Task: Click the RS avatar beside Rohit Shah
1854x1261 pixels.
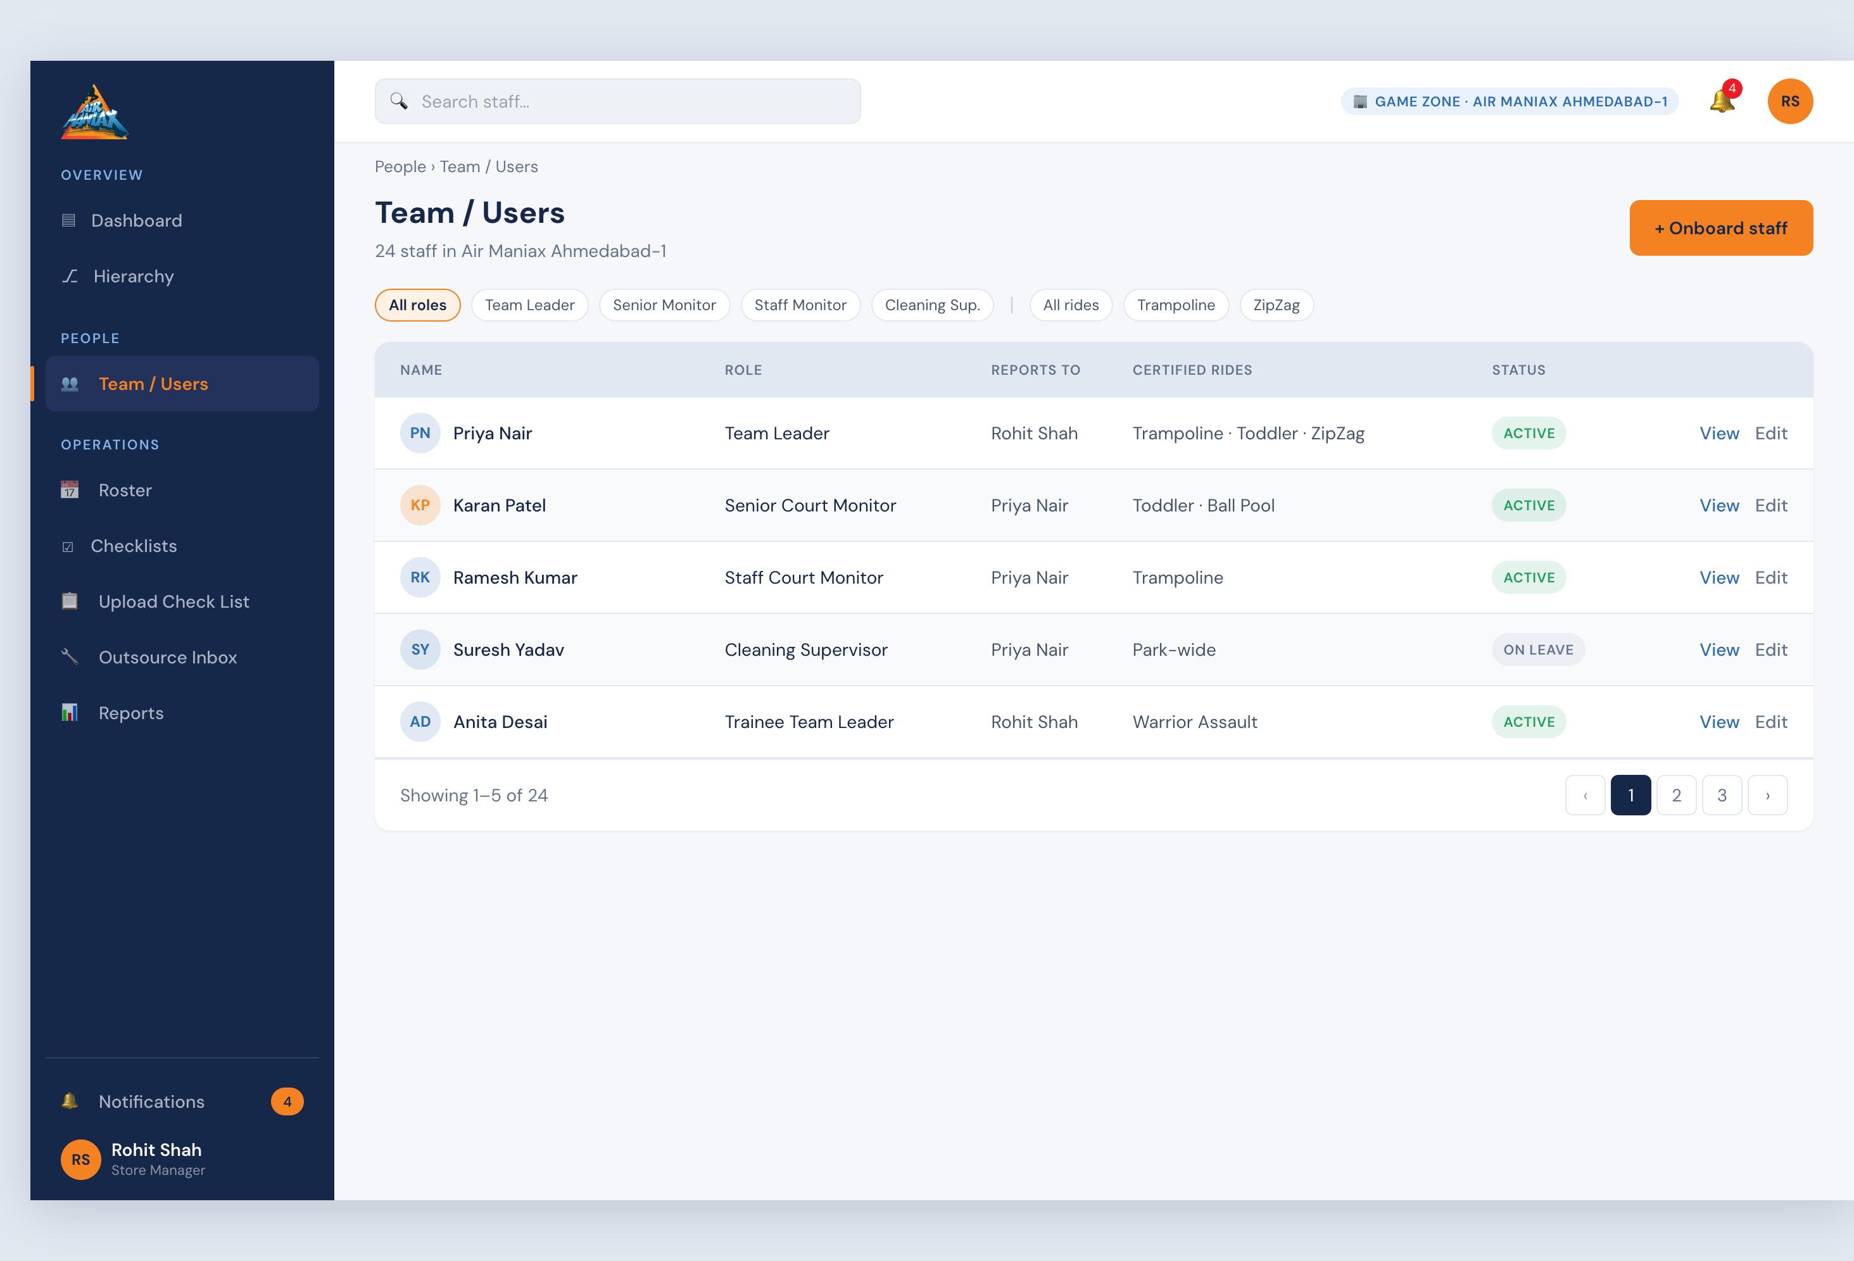Action: click(x=82, y=1159)
